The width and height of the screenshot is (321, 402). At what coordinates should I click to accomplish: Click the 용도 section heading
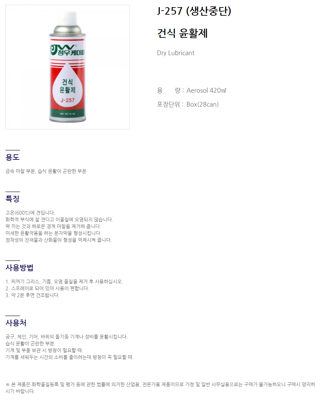(13, 157)
